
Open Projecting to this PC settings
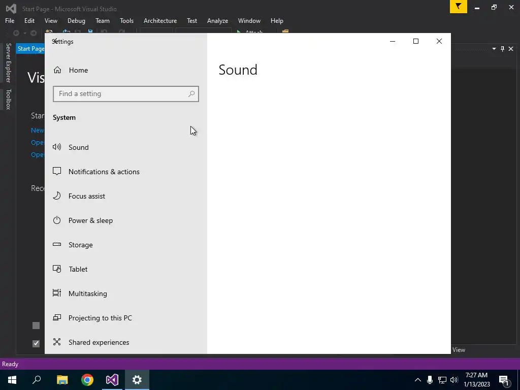click(x=126, y=318)
